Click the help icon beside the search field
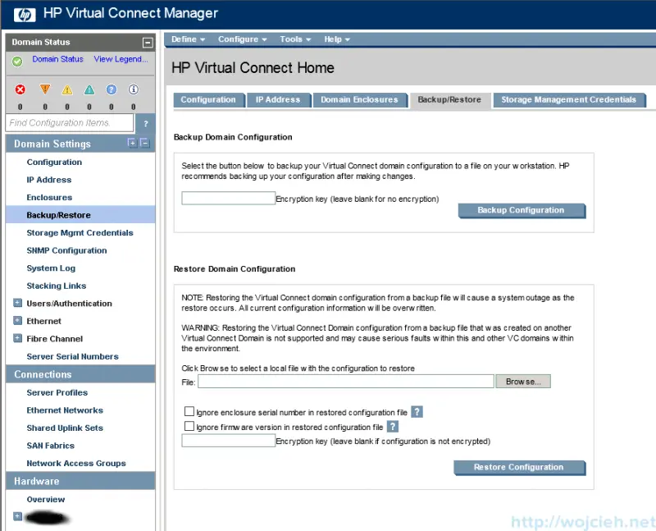 145,123
